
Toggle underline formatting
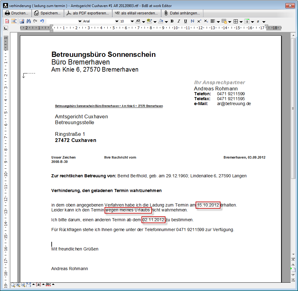click(x=185, y=21)
